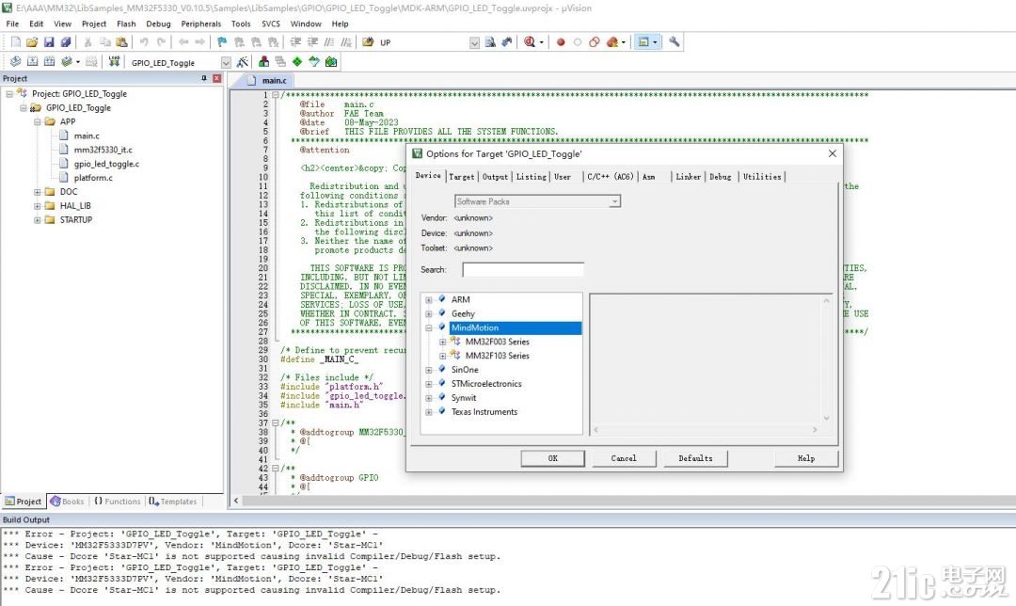The image size is (1016, 606).
Task: Open the SVCS menu
Action: pyautogui.click(x=271, y=24)
